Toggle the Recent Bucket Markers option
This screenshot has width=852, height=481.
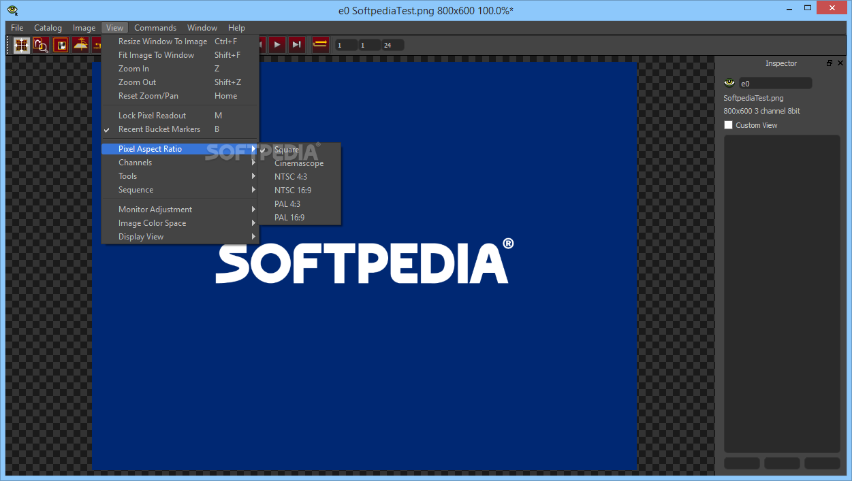pos(180,129)
